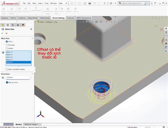This screenshot has width=168, height=128.
Task: Click the Split ribbon tool
Action: tap(62, 10)
